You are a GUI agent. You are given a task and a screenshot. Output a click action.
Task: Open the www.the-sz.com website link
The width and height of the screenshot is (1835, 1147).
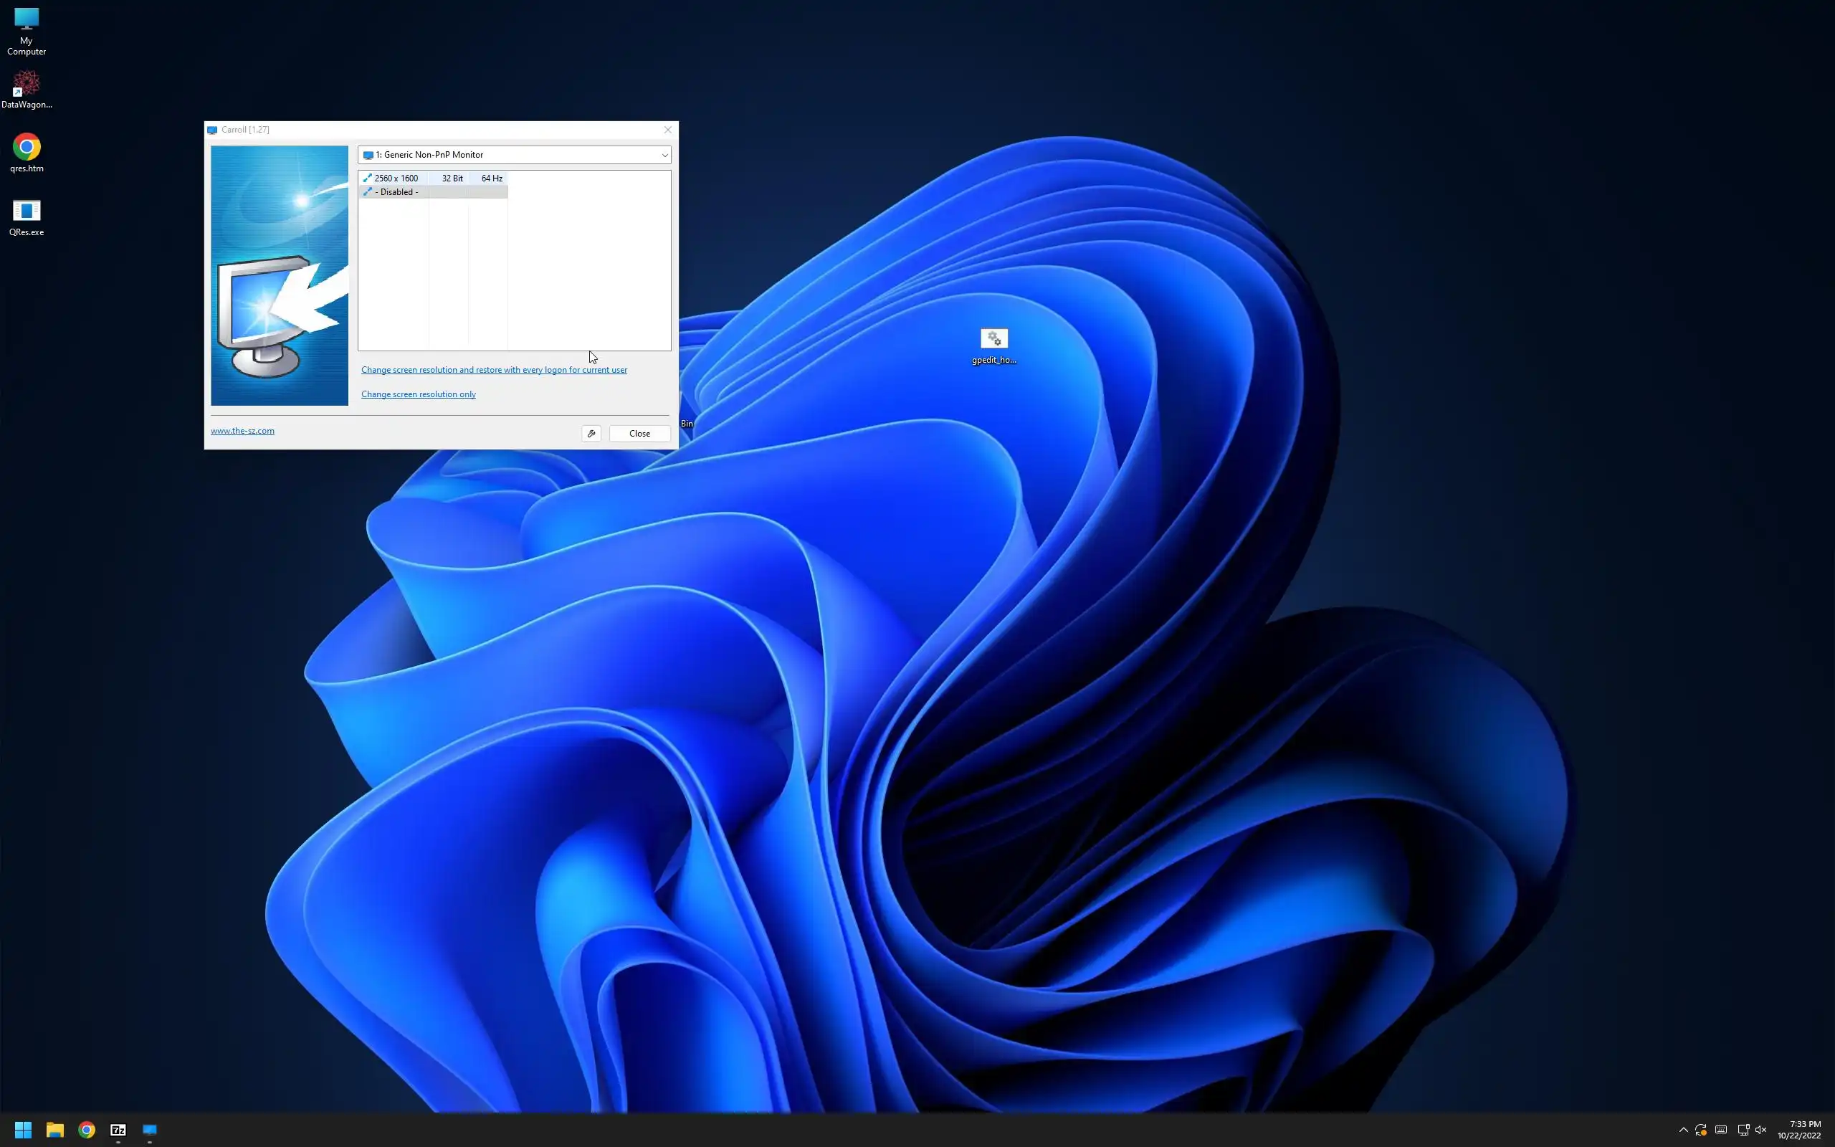[x=243, y=431]
